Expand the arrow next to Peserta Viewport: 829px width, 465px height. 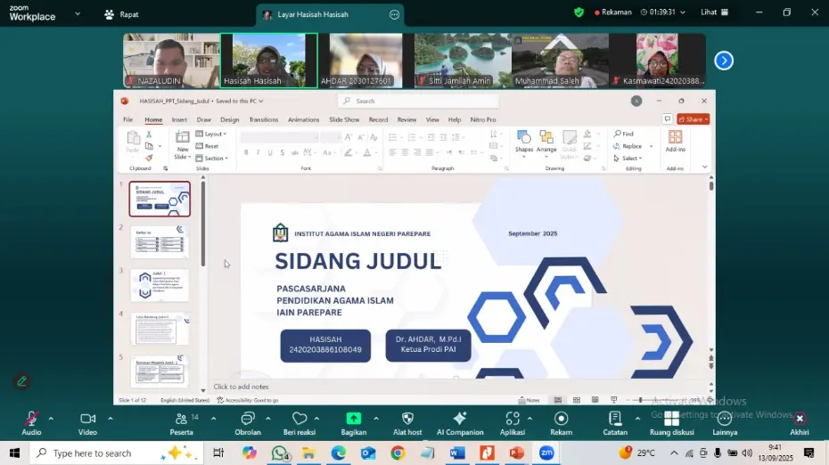click(x=214, y=419)
